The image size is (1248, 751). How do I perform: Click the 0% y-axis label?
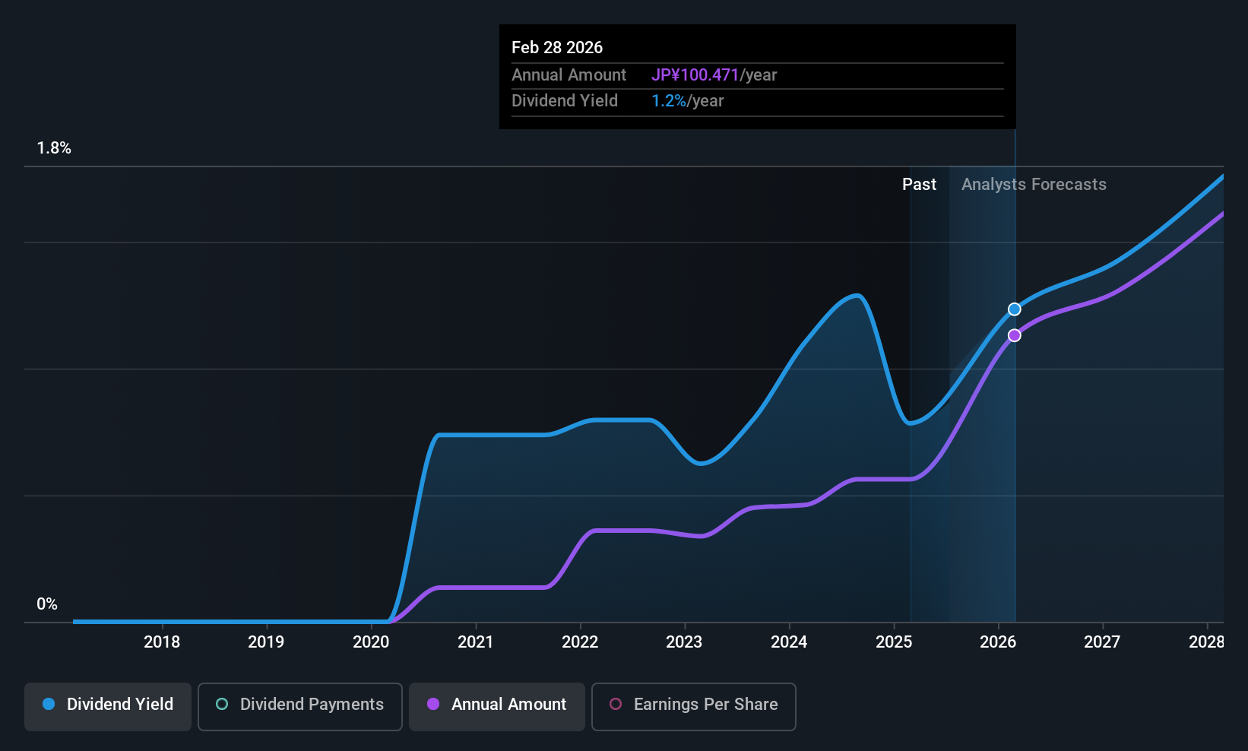[x=47, y=604]
